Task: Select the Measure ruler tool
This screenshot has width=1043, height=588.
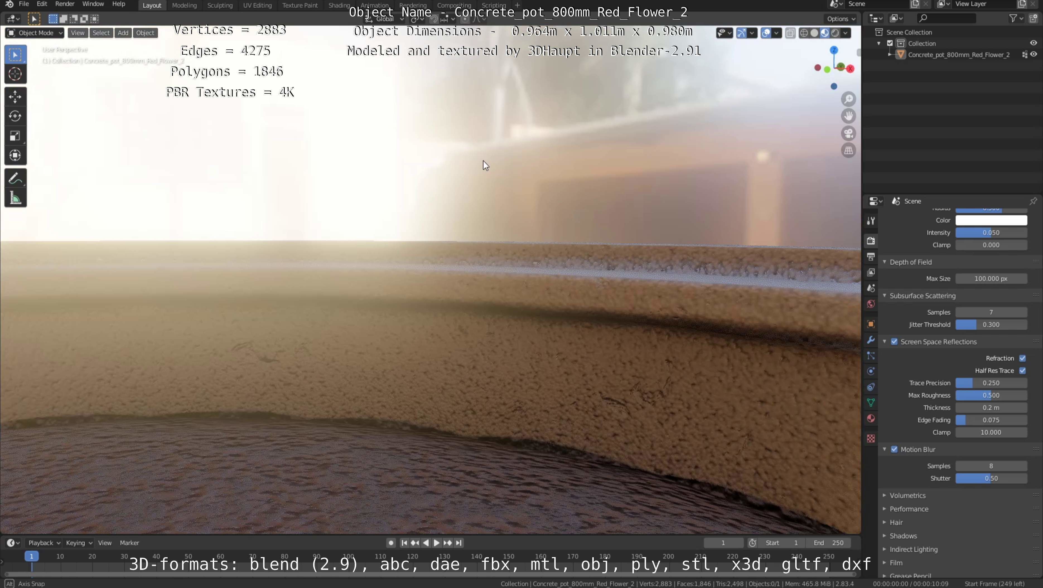Action: tap(15, 198)
